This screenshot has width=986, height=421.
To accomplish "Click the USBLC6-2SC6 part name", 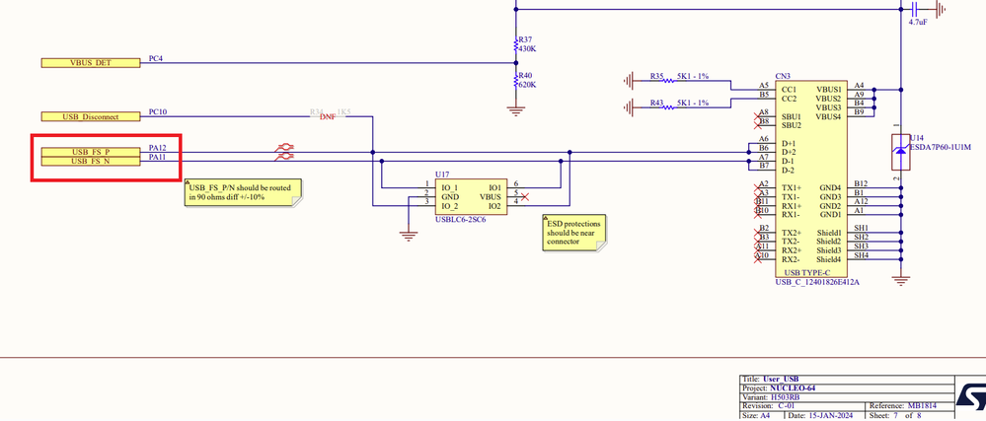I will (460, 220).
